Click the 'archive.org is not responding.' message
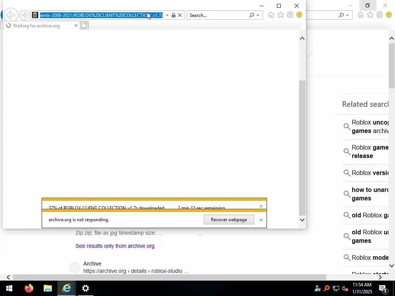 79,220
